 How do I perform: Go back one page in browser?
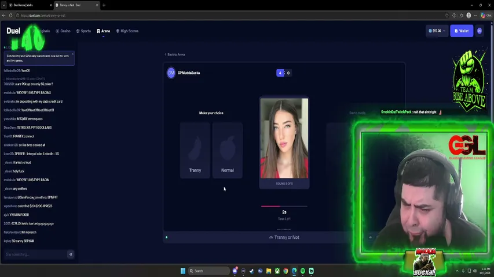tap(4, 16)
